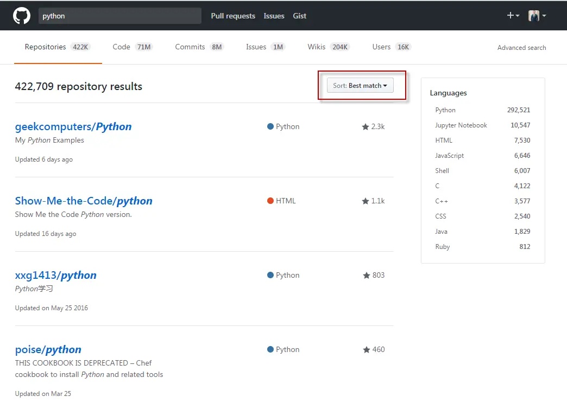This screenshot has height=403, width=567.
Task: Click the blue Python dot for geekcomputers/Python
Action: [x=270, y=126]
